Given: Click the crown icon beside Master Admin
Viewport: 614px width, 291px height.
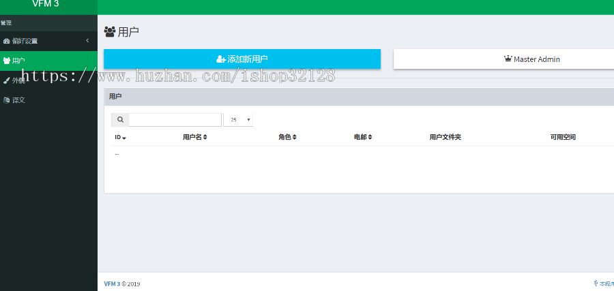Looking at the screenshot, I should click(x=508, y=59).
